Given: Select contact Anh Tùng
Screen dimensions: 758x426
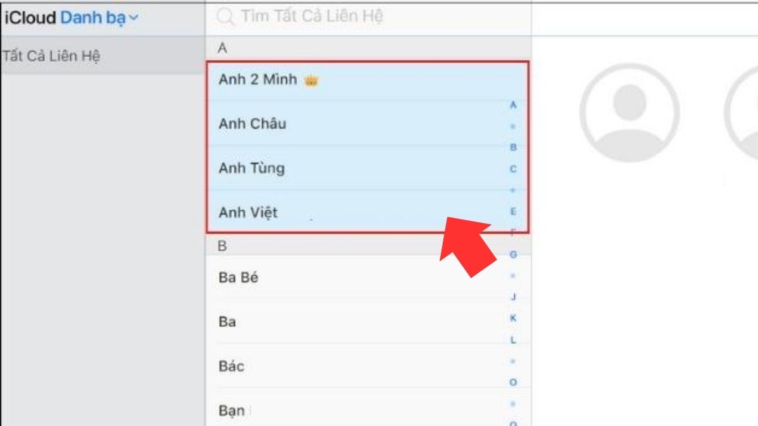Looking at the screenshot, I should tap(368, 168).
